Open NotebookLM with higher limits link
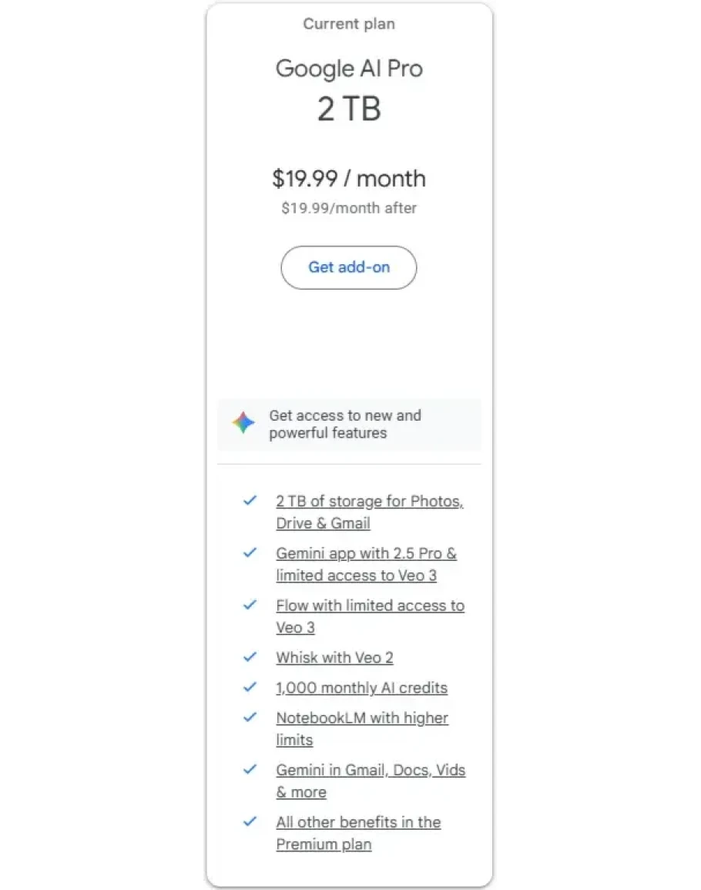701x890 pixels. click(361, 718)
